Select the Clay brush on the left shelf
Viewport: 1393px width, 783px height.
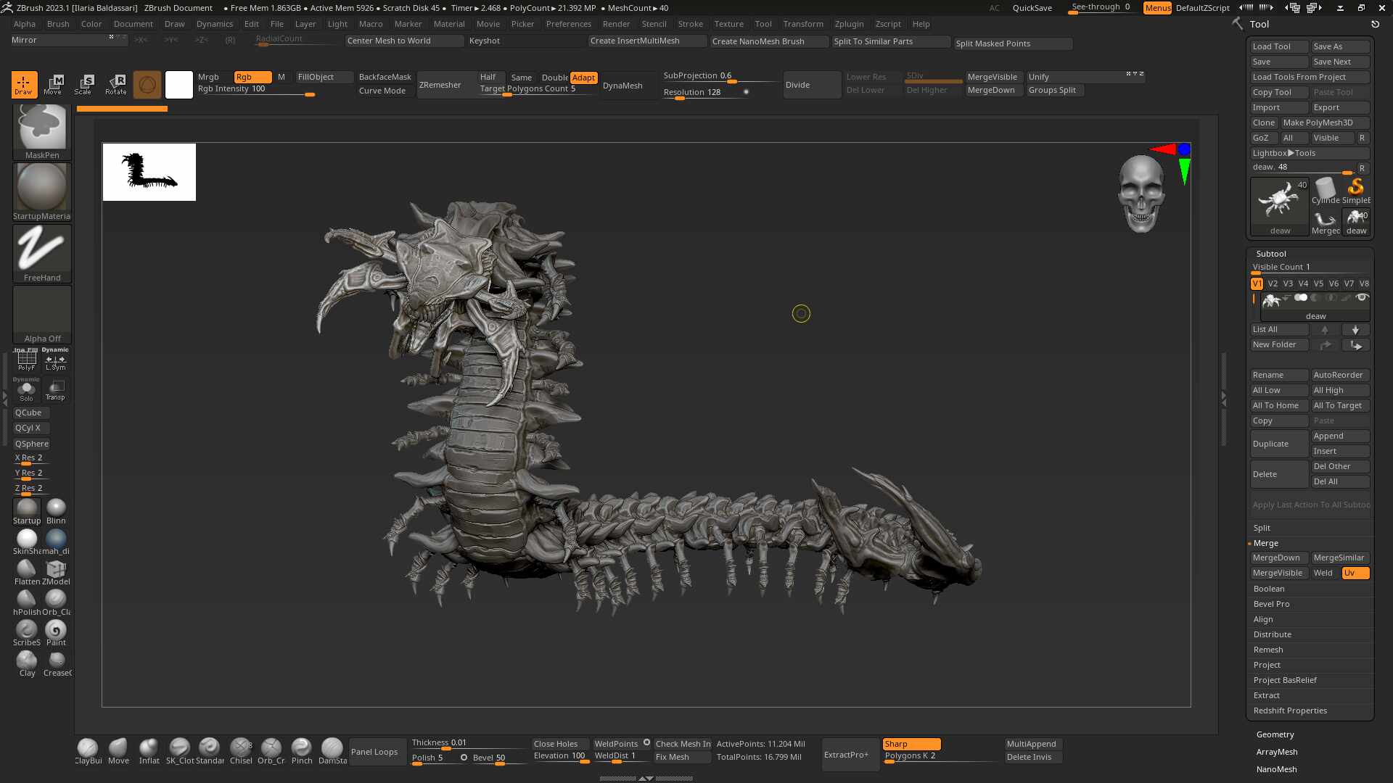pyautogui.click(x=27, y=663)
